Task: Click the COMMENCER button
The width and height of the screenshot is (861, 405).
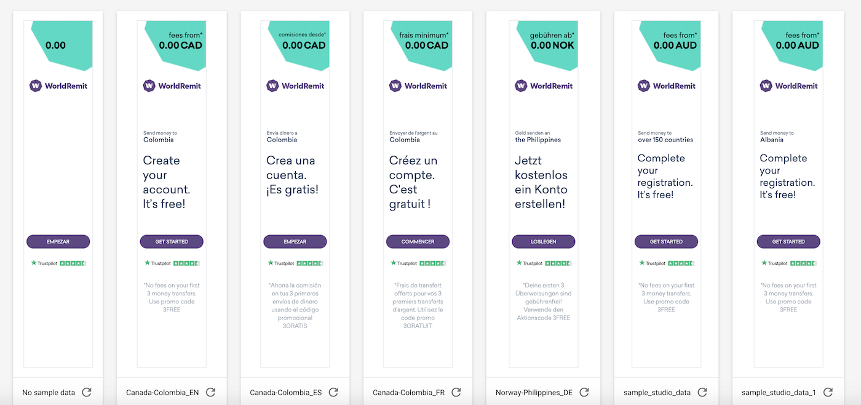Action: tap(418, 242)
